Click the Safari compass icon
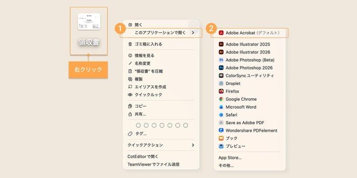Screen dimensions: 357x178 tap(221, 115)
